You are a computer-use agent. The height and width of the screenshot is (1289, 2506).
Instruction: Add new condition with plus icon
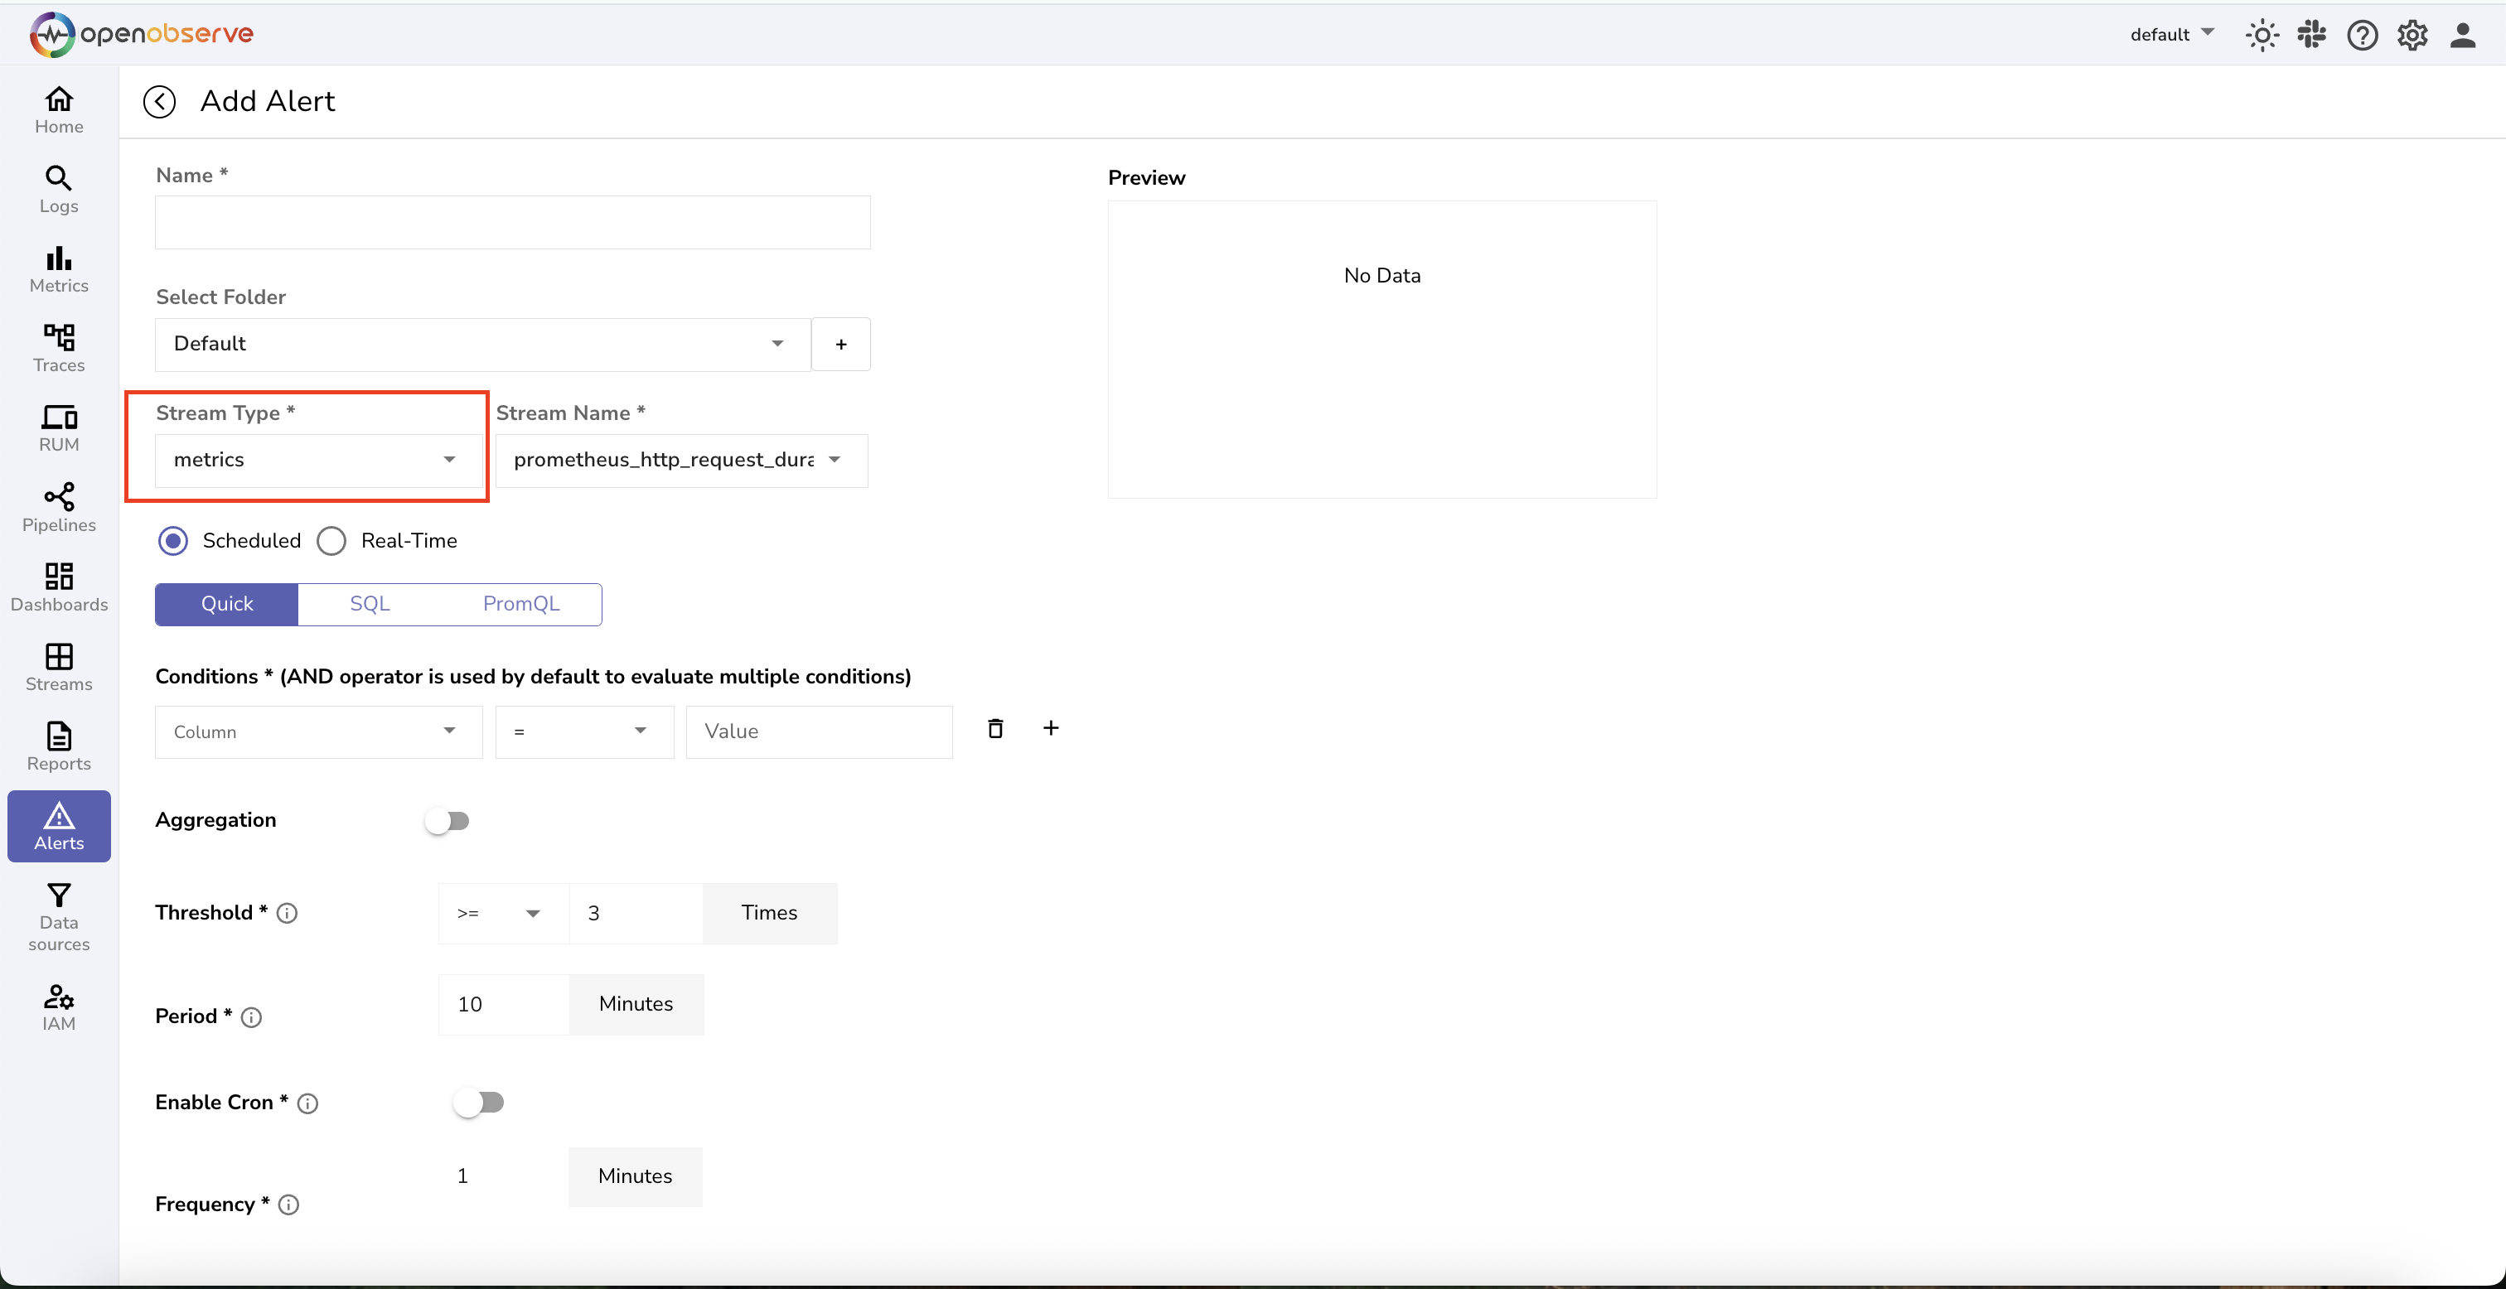point(1051,729)
